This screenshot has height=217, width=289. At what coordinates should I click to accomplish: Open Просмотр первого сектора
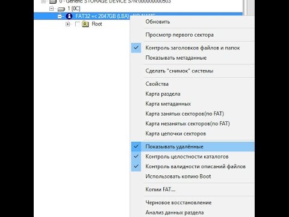(x=193, y=35)
